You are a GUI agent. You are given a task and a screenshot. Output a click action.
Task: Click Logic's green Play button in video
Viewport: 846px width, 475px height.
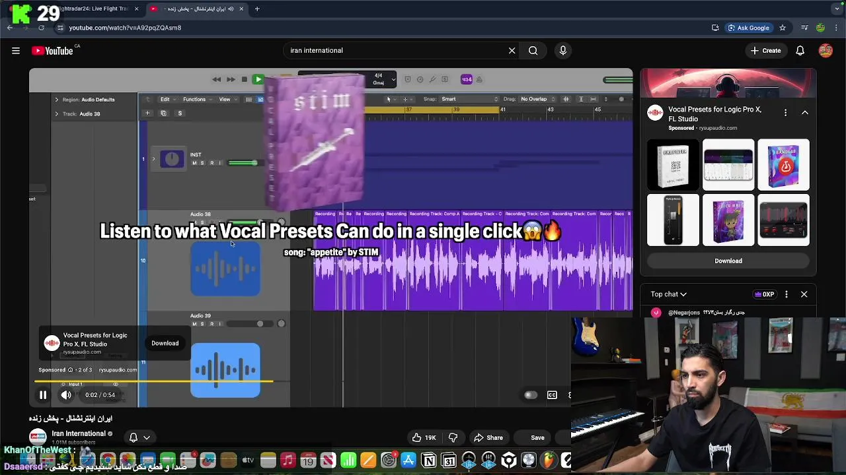258,79
